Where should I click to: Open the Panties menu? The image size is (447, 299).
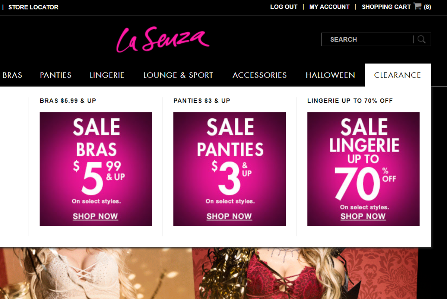[x=56, y=75]
